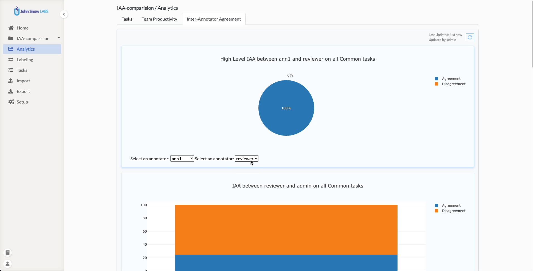This screenshot has height=271, width=533.
Task: Expand the IAA-comparision project caret
Action: pyautogui.click(x=59, y=38)
